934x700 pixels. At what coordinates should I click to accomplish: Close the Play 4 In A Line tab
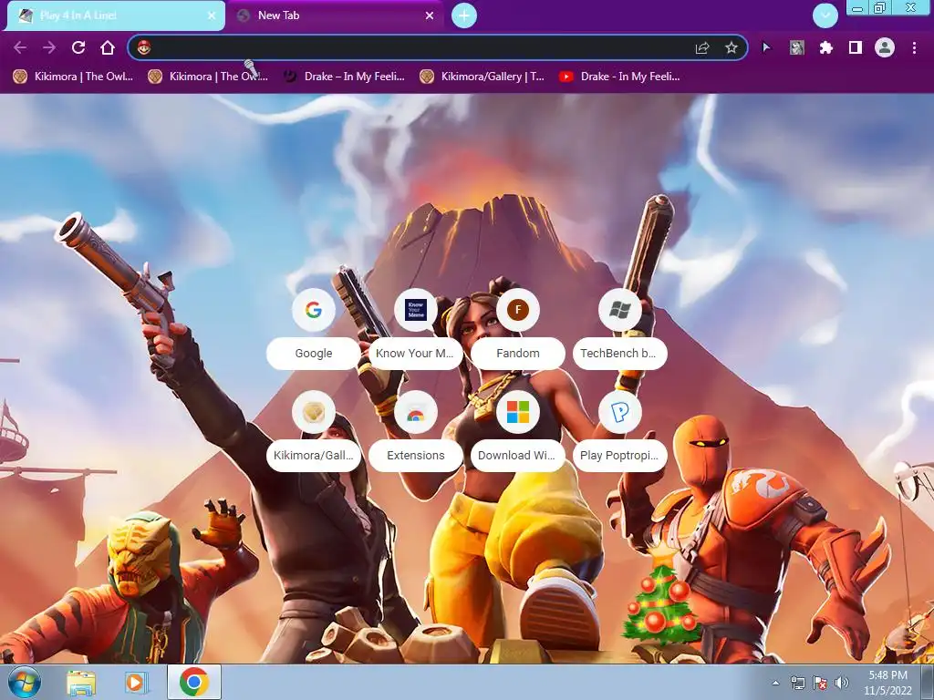(212, 15)
